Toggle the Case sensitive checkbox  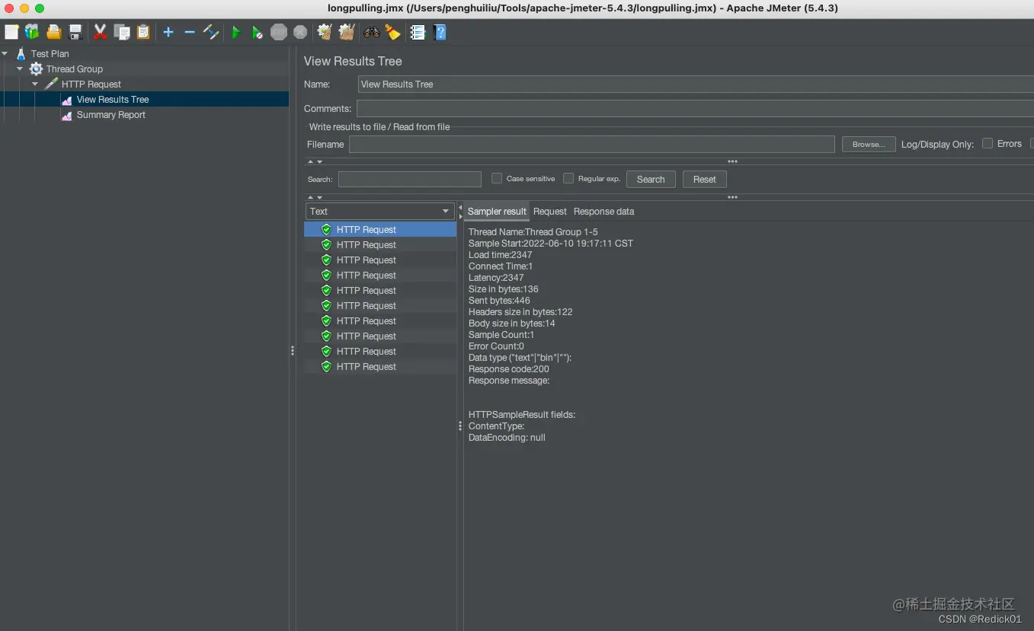[497, 178]
